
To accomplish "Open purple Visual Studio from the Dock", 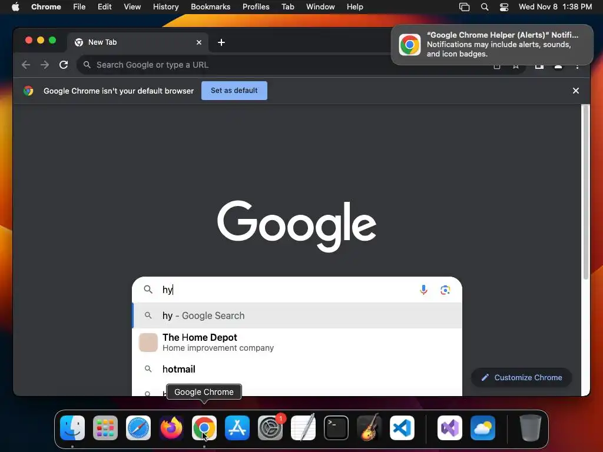I will tap(450, 428).
